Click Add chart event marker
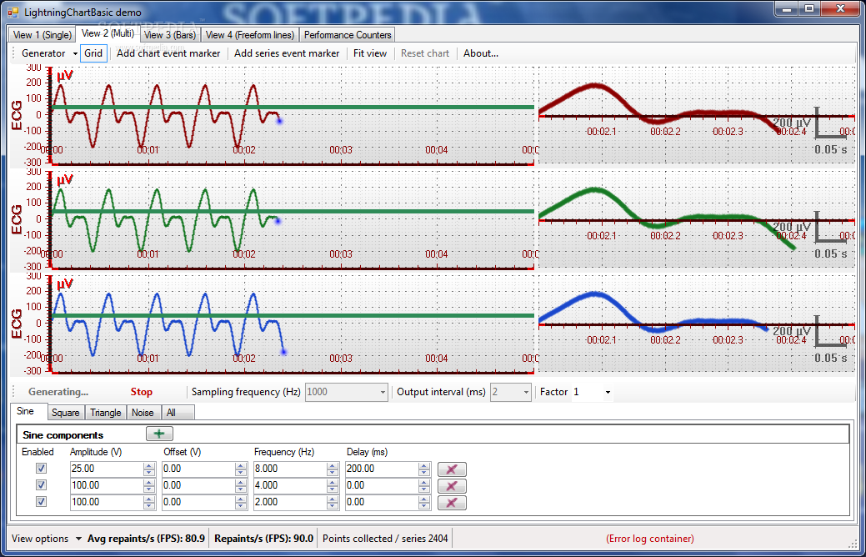 pos(168,53)
